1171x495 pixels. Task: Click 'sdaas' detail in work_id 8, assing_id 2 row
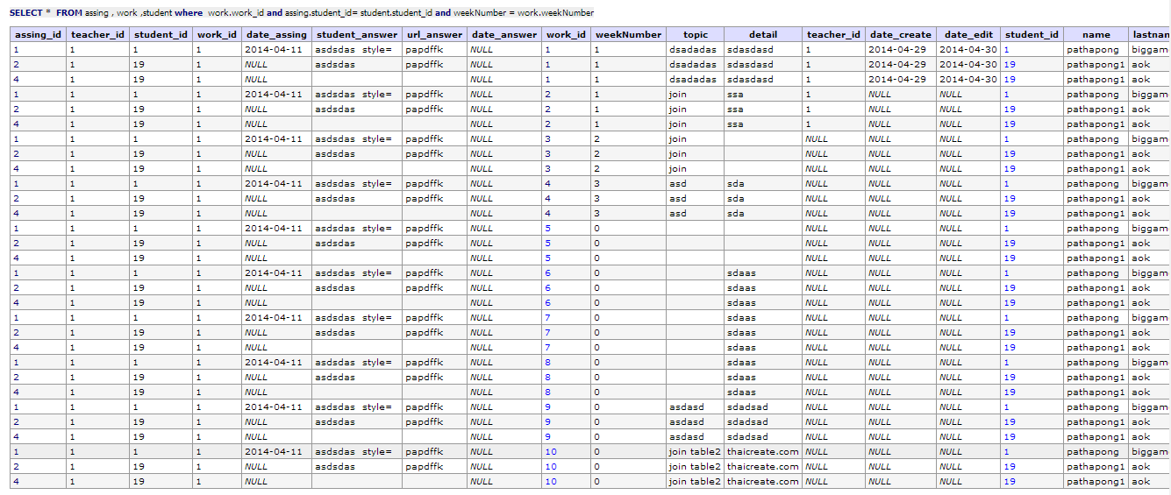click(741, 377)
